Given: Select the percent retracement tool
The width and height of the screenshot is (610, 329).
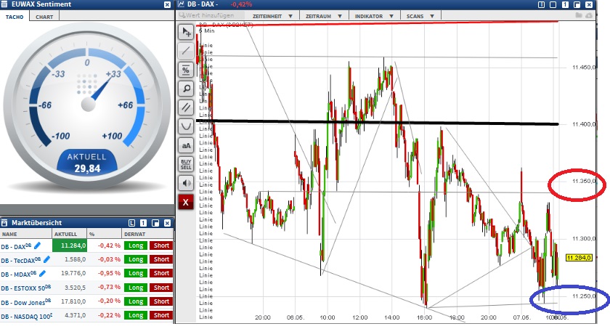Looking at the screenshot, I should (x=186, y=70).
